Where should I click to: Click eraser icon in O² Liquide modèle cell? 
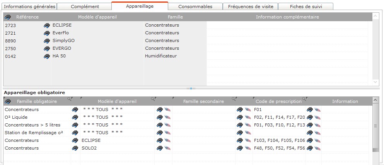point(167,117)
